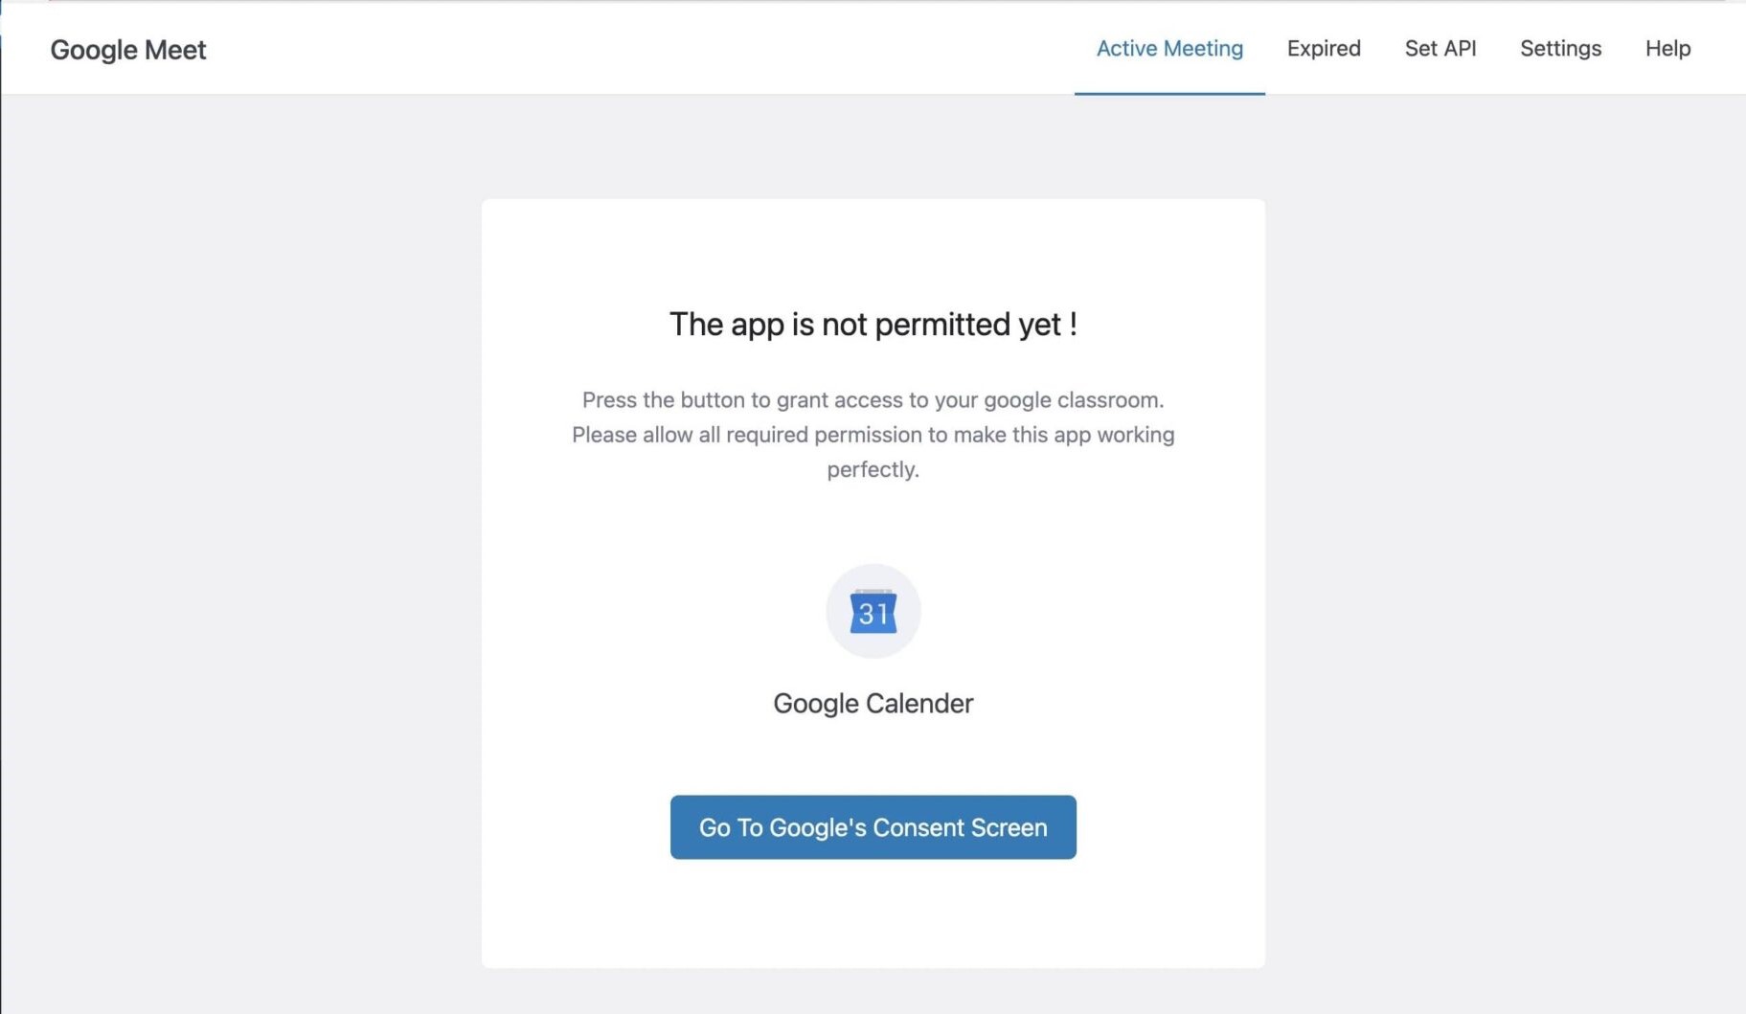Go to the Help tab
The width and height of the screenshot is (1746, 1014).
(x=1667, y=48)
